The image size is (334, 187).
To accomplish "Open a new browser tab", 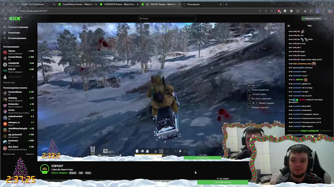I will point(226,4).
